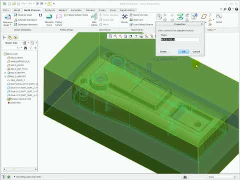Switch to the Annotate tab

76,10
